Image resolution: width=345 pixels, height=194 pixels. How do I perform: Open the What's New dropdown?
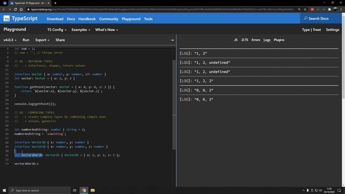[x=107, y=30]
